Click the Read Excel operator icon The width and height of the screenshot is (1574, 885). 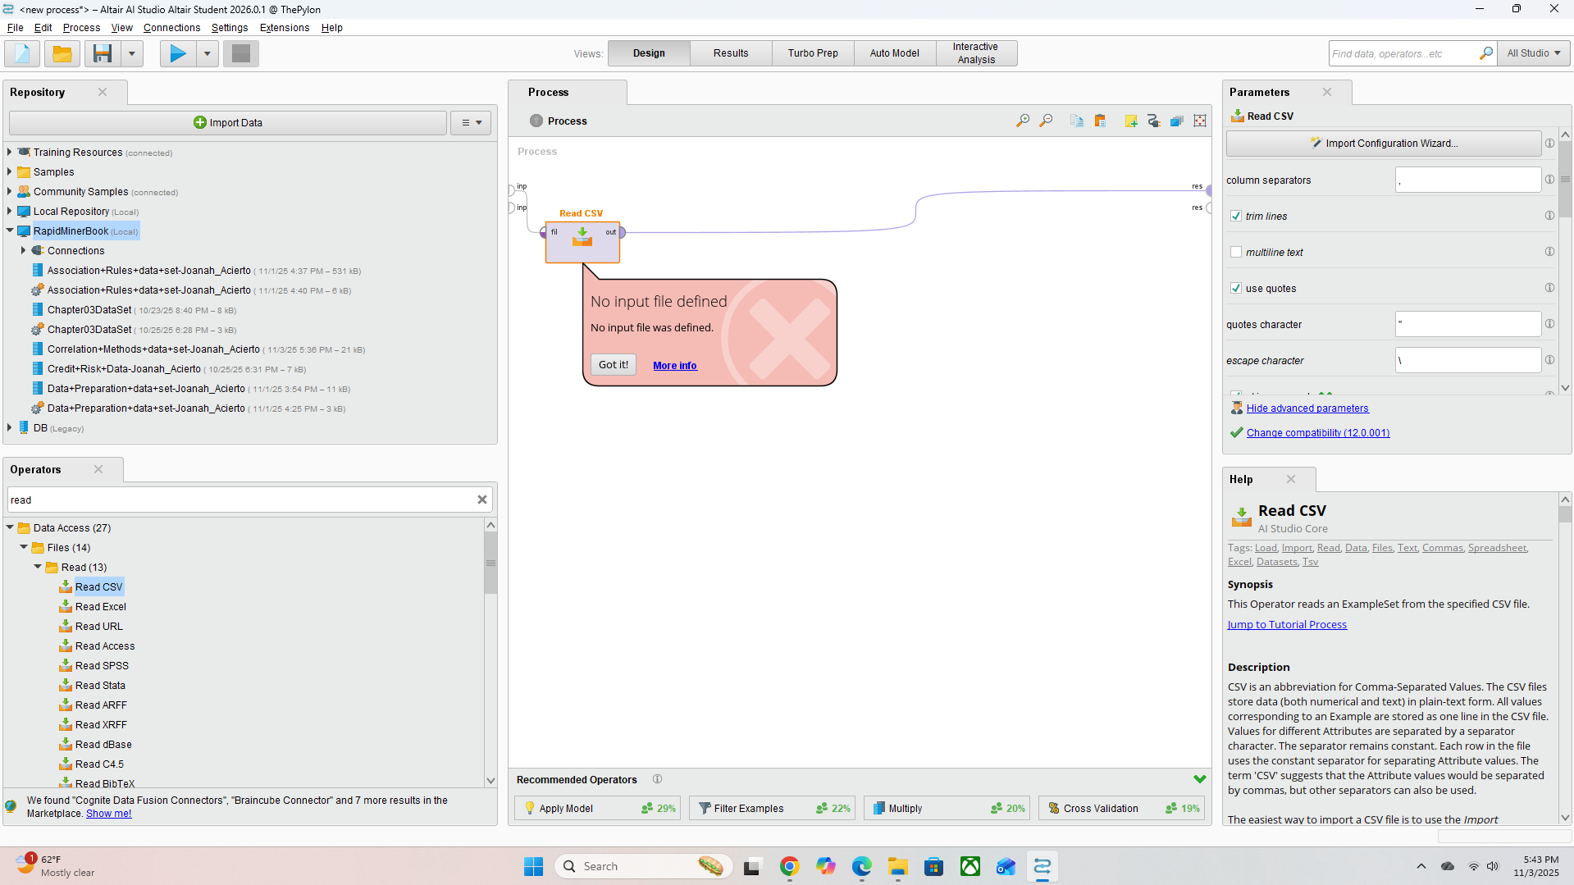coord(66,606)
